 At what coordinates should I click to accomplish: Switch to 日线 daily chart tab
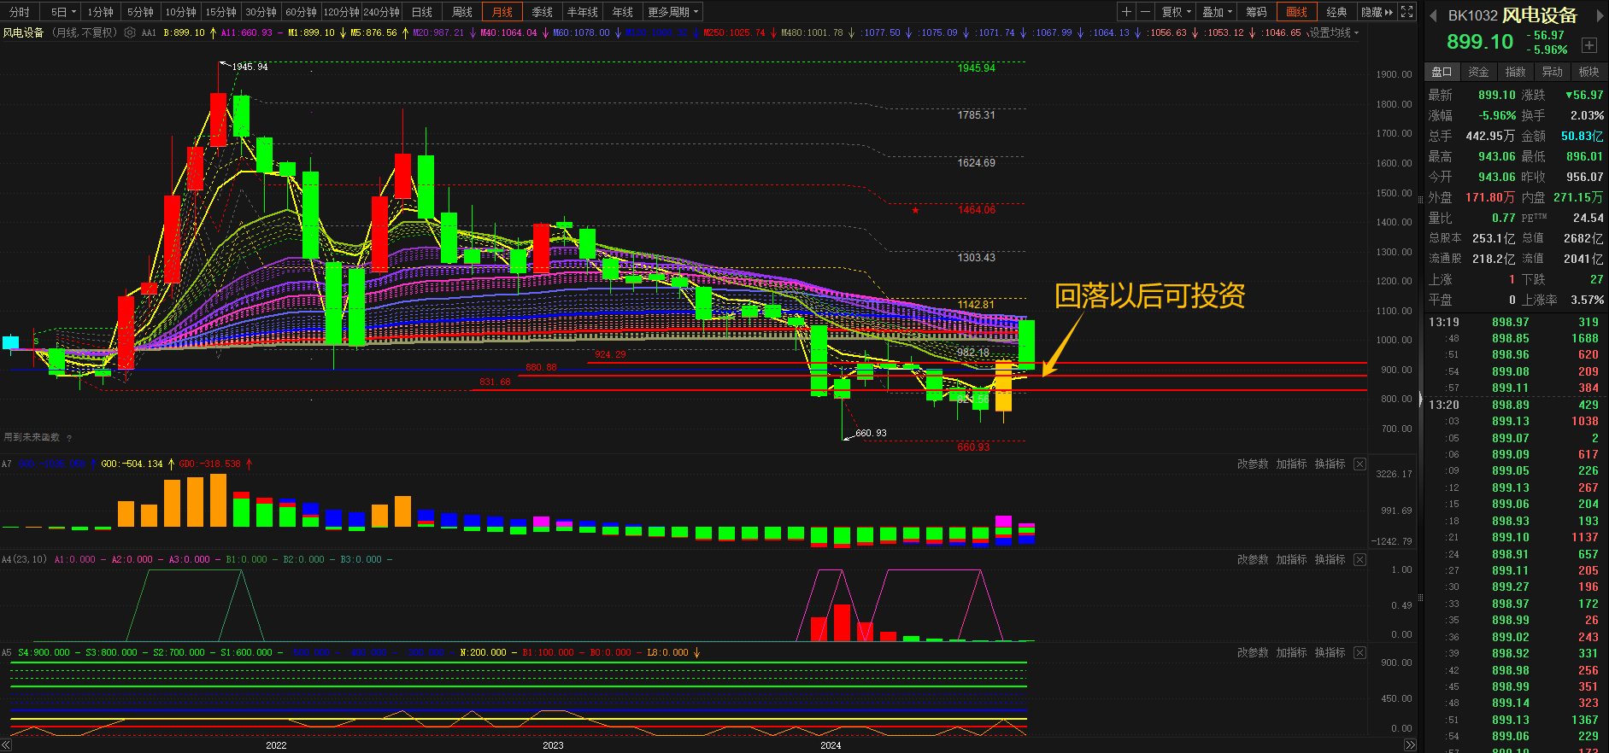(x=422, y=12)
